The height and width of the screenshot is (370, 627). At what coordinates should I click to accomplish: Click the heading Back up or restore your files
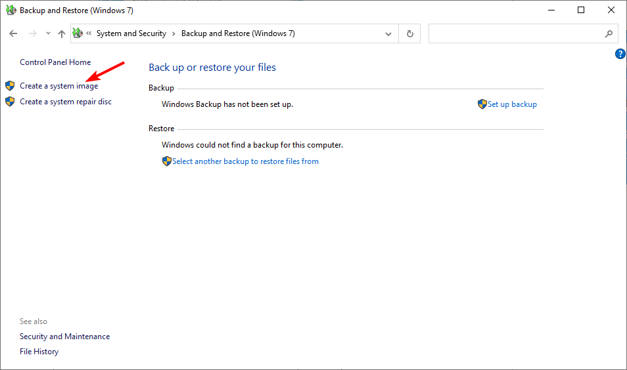[x=212, y=68]
